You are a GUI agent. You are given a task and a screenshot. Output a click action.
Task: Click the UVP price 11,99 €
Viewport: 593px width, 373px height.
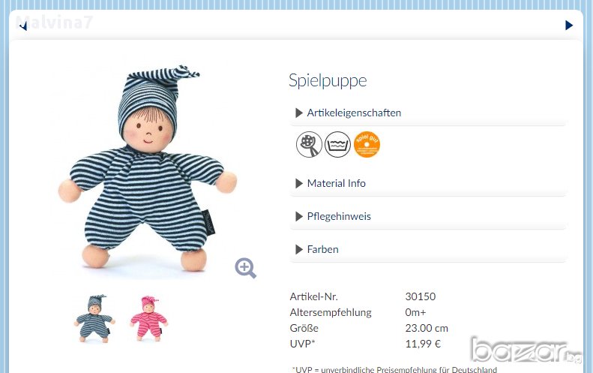[x=423, y=344]
